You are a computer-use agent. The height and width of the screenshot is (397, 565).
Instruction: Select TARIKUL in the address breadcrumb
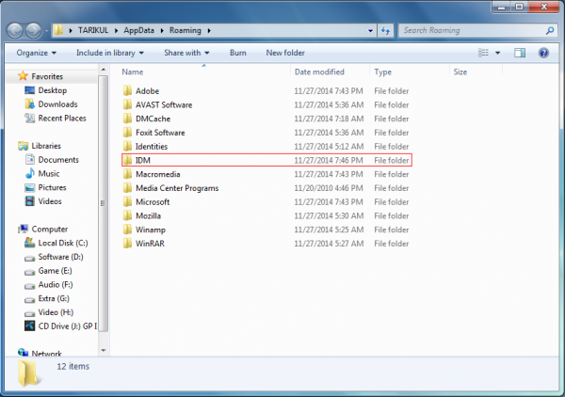[x=93, y=31]
